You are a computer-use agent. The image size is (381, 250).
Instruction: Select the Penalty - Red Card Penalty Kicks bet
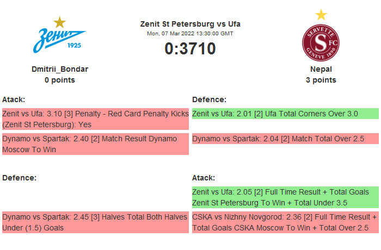[x=95, y=119]
